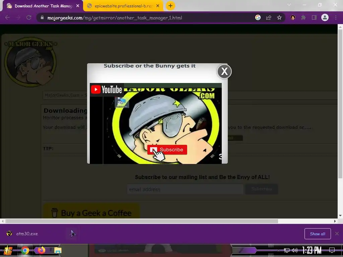Reload the current page

pyautogui.click(x=29, y=18)
